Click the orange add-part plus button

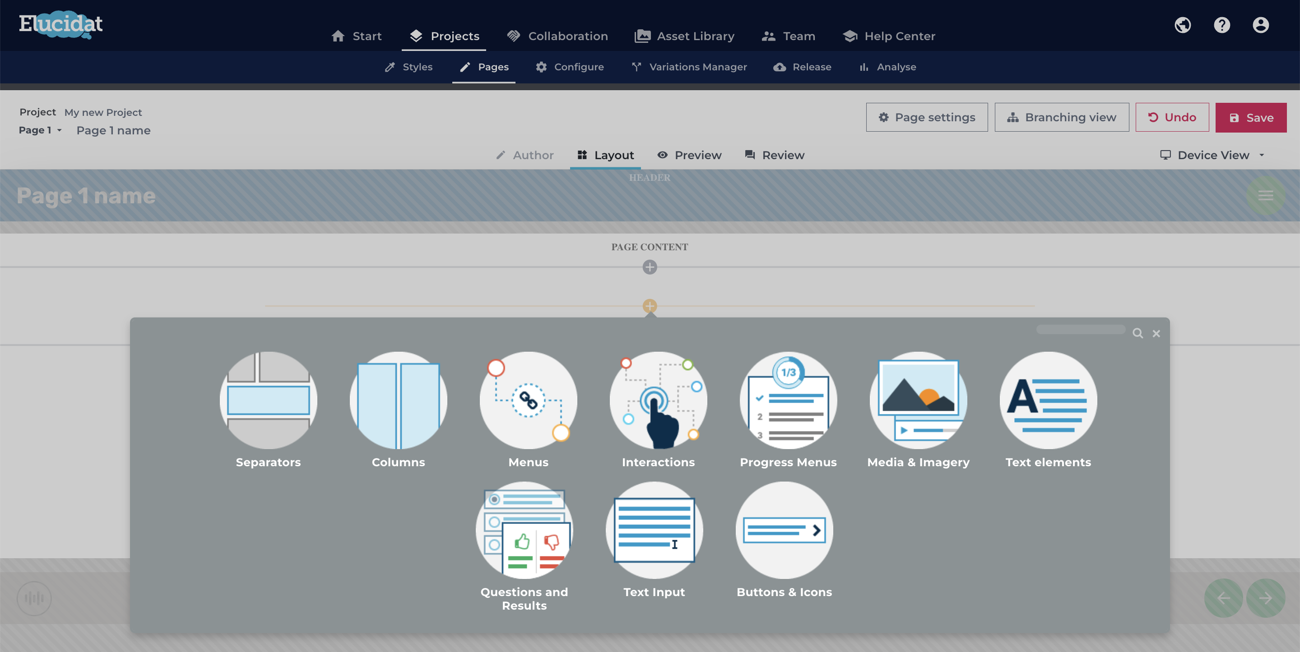click(x=650, y=306)
